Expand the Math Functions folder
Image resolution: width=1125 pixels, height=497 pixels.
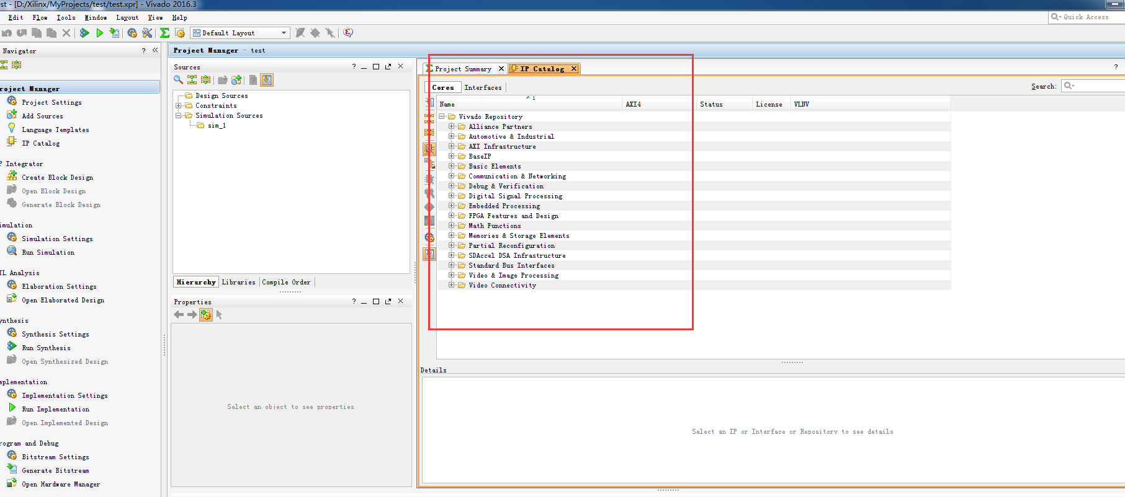452,226
